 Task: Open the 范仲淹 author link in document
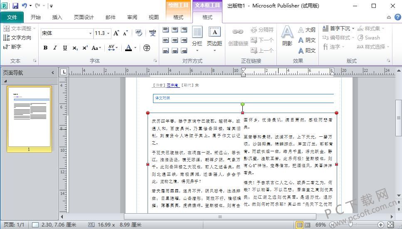[172, 85]
